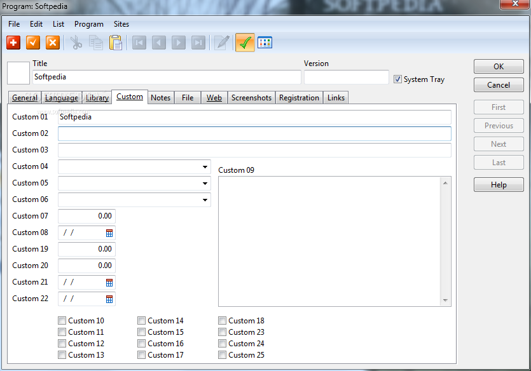Go to next record toolbar arrow
This screenshot has width=531, height=371.
[179, 43]
